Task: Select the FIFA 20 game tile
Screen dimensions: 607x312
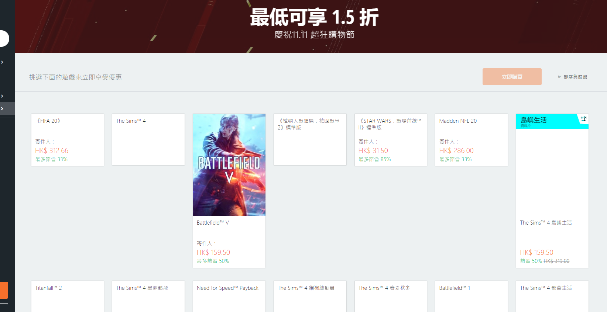Action: coord(67,140)
